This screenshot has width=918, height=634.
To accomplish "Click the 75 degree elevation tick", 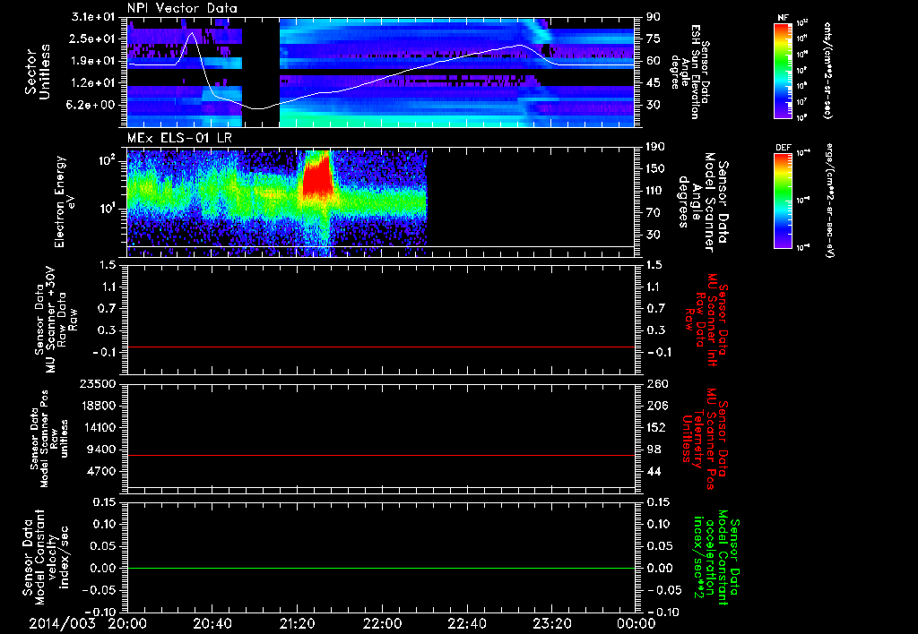I will 653,39.
